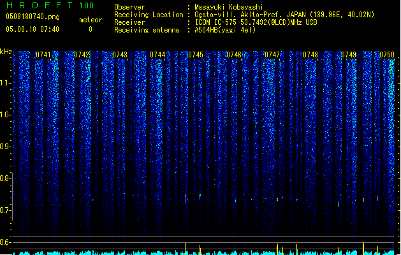
Task: Click the 0749 time marker
Action: click(x=349, y=55)
